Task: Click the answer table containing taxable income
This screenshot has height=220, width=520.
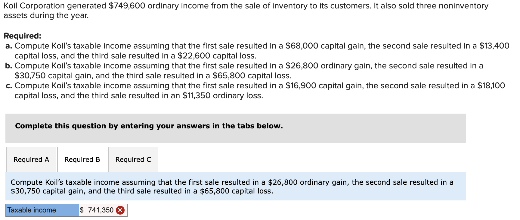Action: pos(66,210)
